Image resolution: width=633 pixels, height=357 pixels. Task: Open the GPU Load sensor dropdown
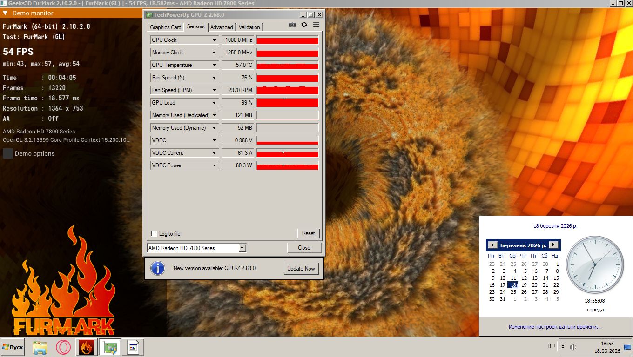pos(215,103)
